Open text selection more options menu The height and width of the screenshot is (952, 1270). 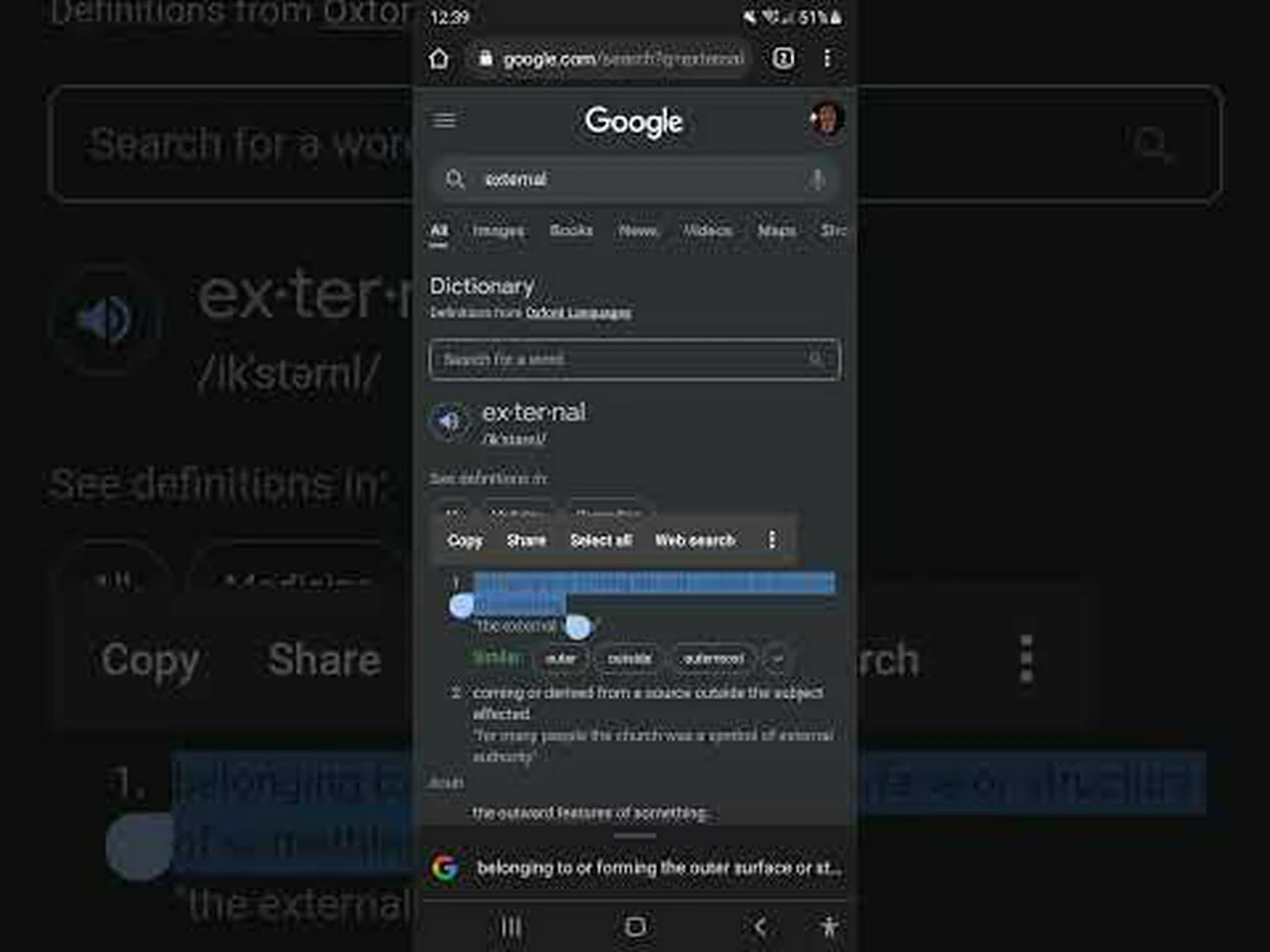pos(771,539)
